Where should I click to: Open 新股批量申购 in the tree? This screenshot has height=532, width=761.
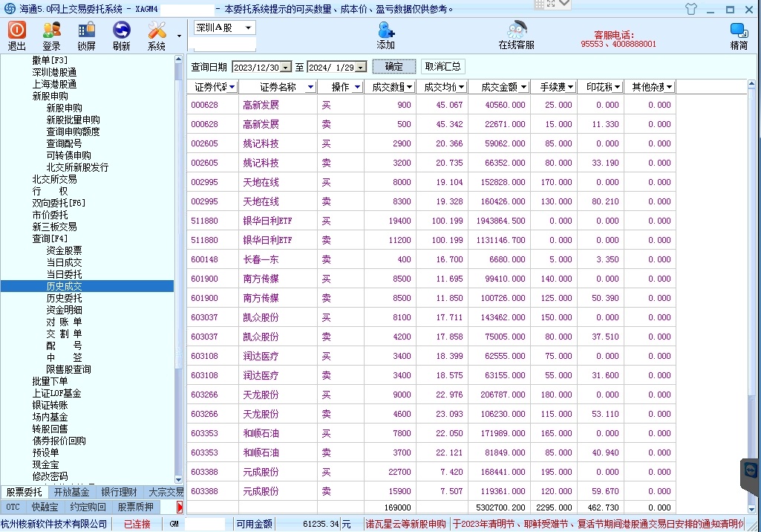[73, 120]
